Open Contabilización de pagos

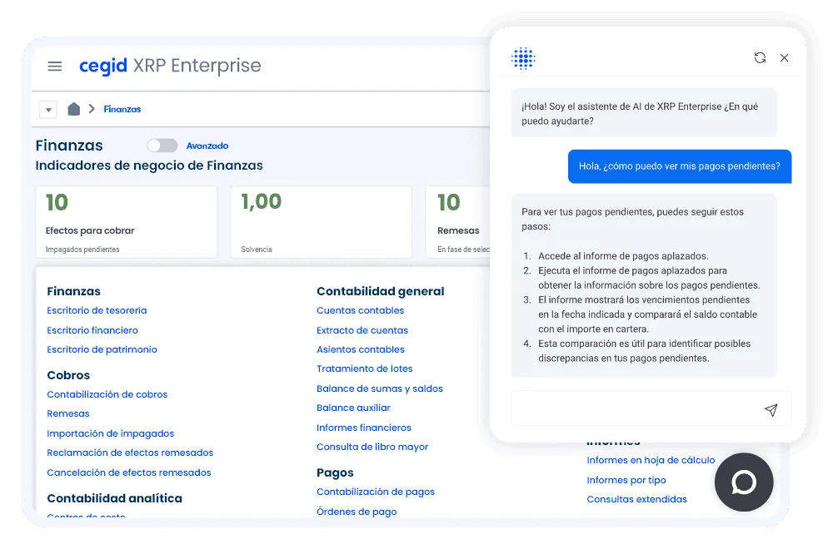(376, 492)
